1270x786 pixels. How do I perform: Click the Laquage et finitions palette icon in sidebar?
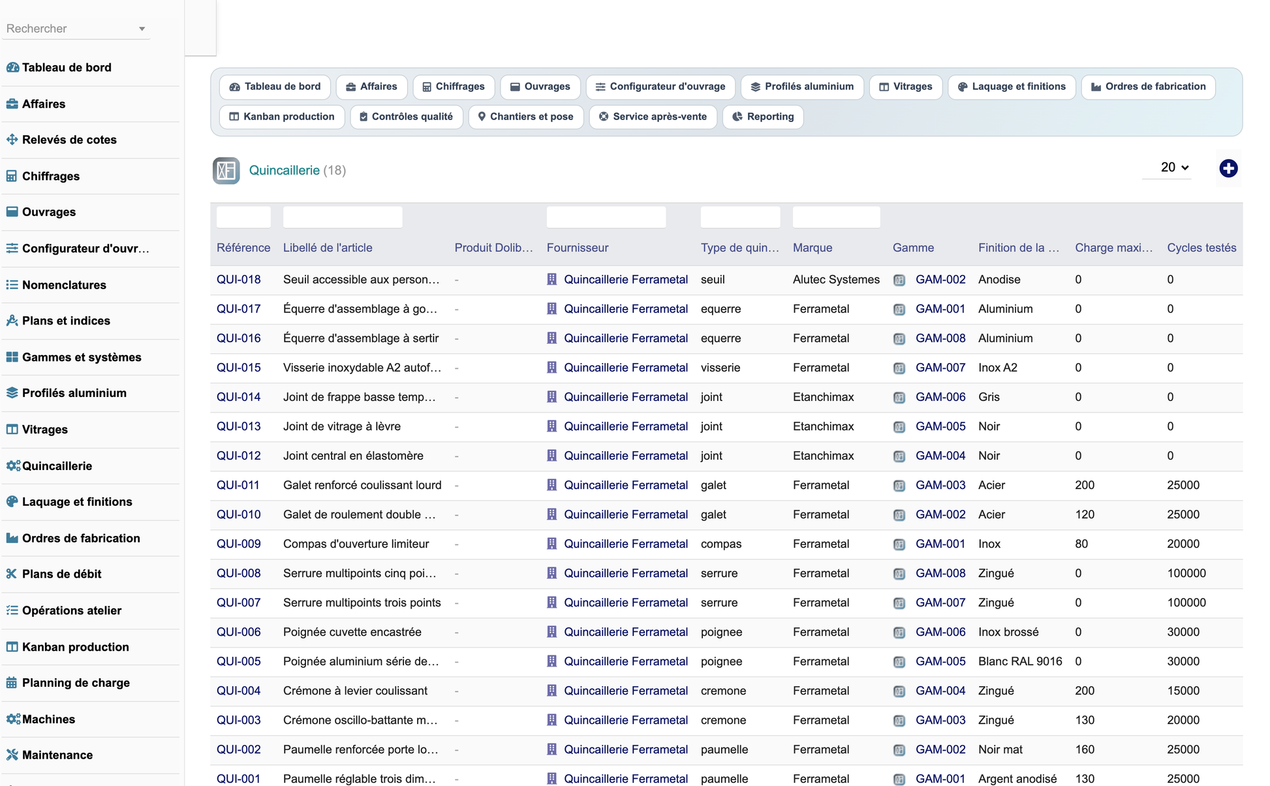point(12,501)
